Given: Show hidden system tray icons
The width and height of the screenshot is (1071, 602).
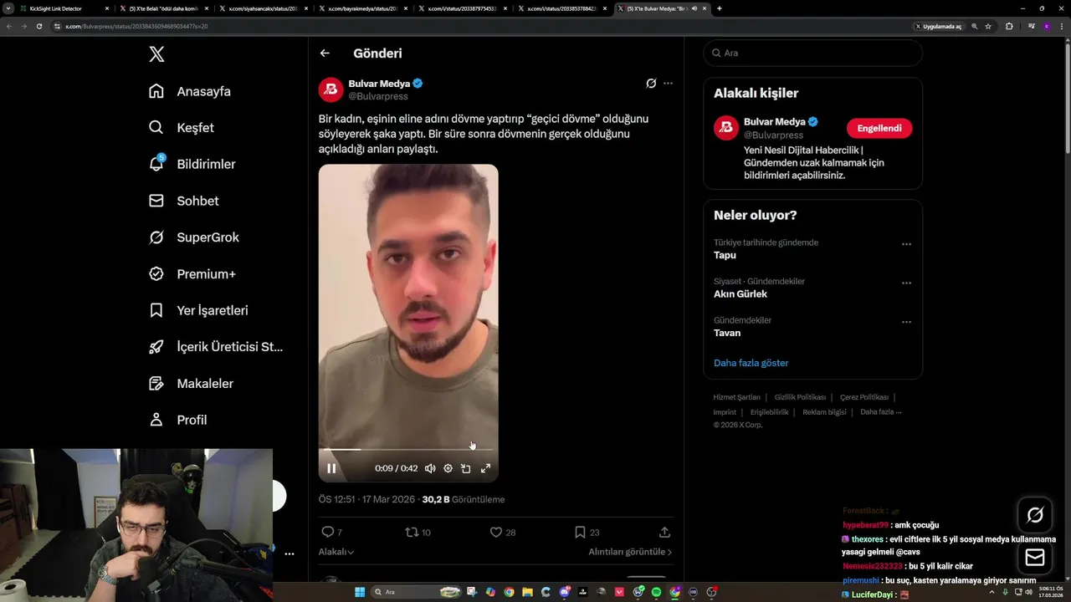Looking at the screenshot, I should pos(992,592).
